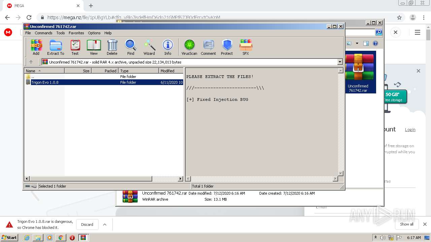
Task: Toggle Explorer preview pane icon
Action: [366, 43]
